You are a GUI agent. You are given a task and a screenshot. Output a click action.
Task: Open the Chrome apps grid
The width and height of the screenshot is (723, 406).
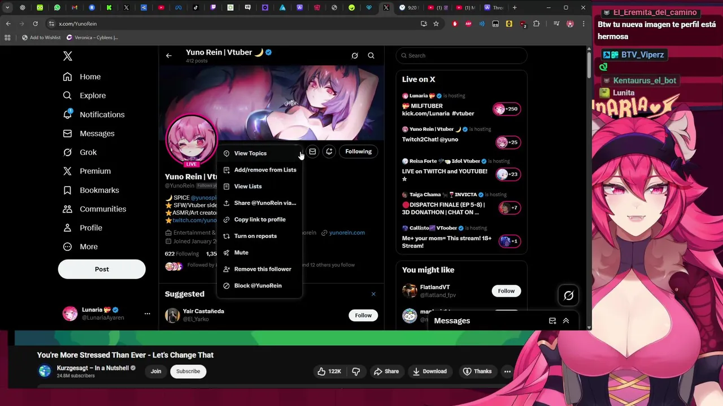[x=7, y=37]
